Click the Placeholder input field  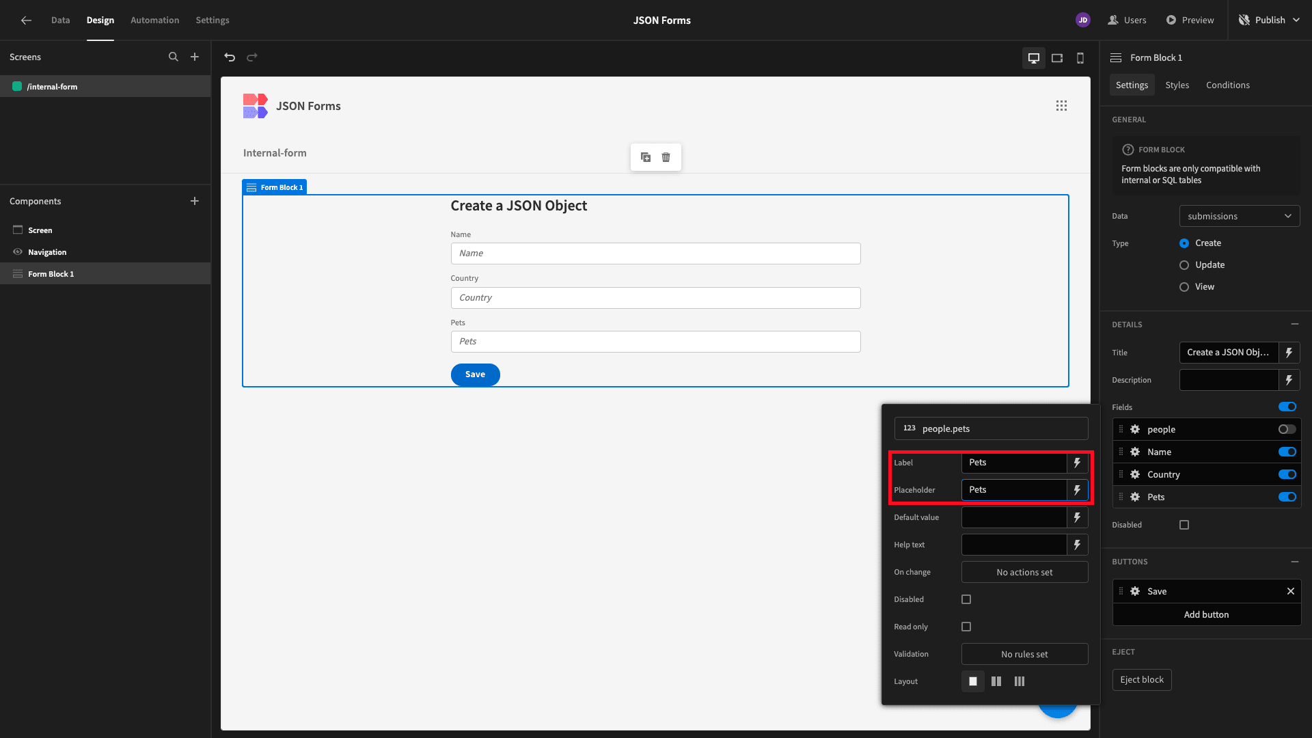tap(1014, 490)
